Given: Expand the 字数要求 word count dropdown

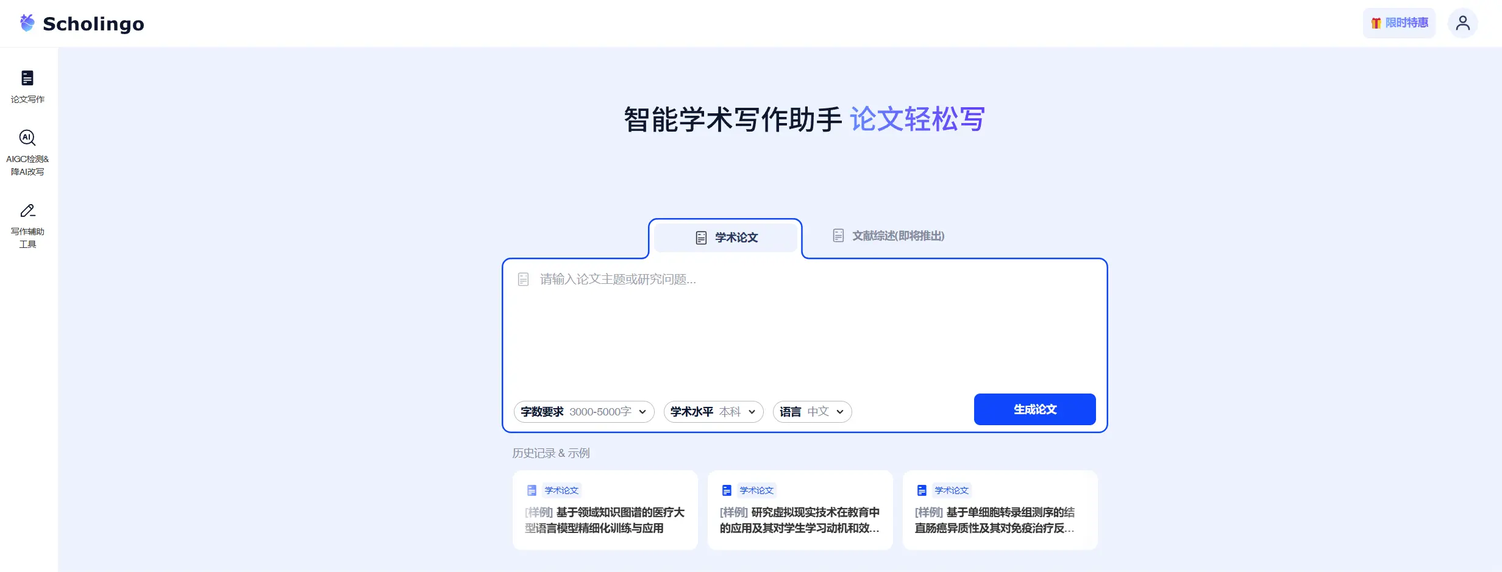Looking at the screenshot, I should click(x=583, y=412).
